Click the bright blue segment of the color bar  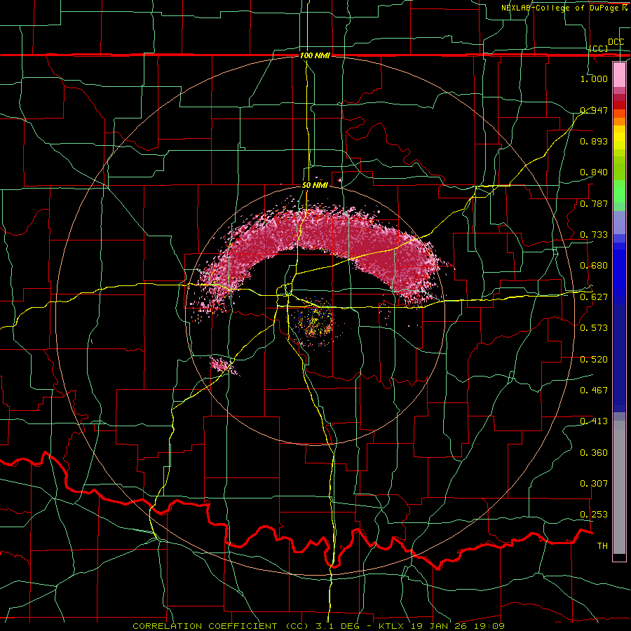[619, 273]
